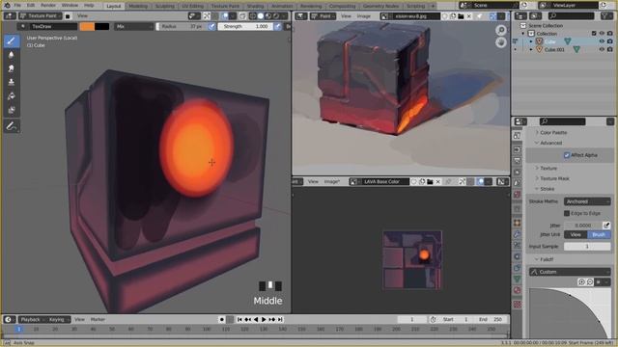Hide Cube.001 in viewport via eye icon

[602, 49]
